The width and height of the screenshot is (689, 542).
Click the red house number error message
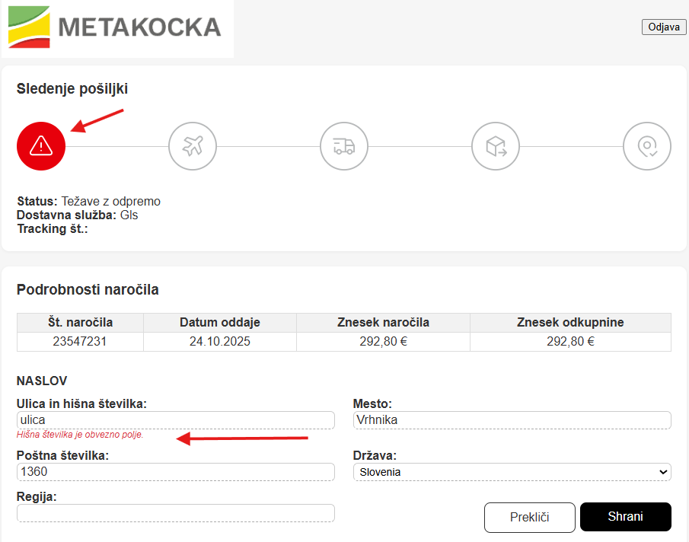(x=80, y=435)
